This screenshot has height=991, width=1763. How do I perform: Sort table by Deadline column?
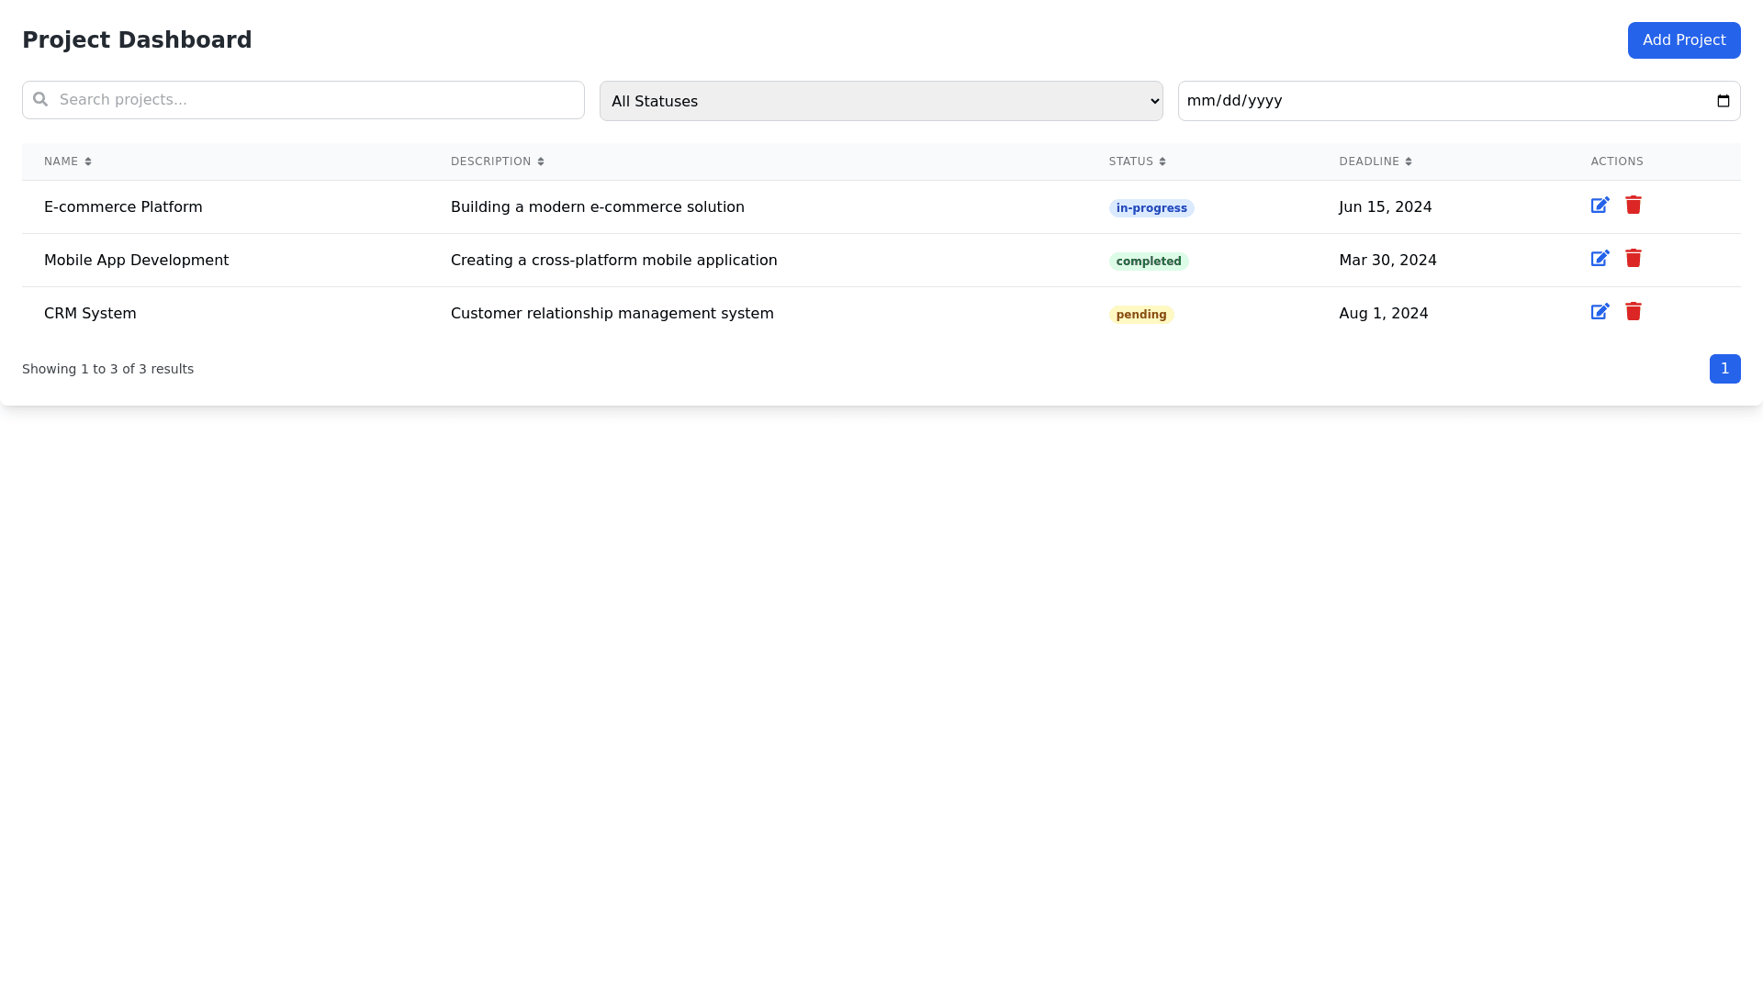click(x=1375, y=161)
